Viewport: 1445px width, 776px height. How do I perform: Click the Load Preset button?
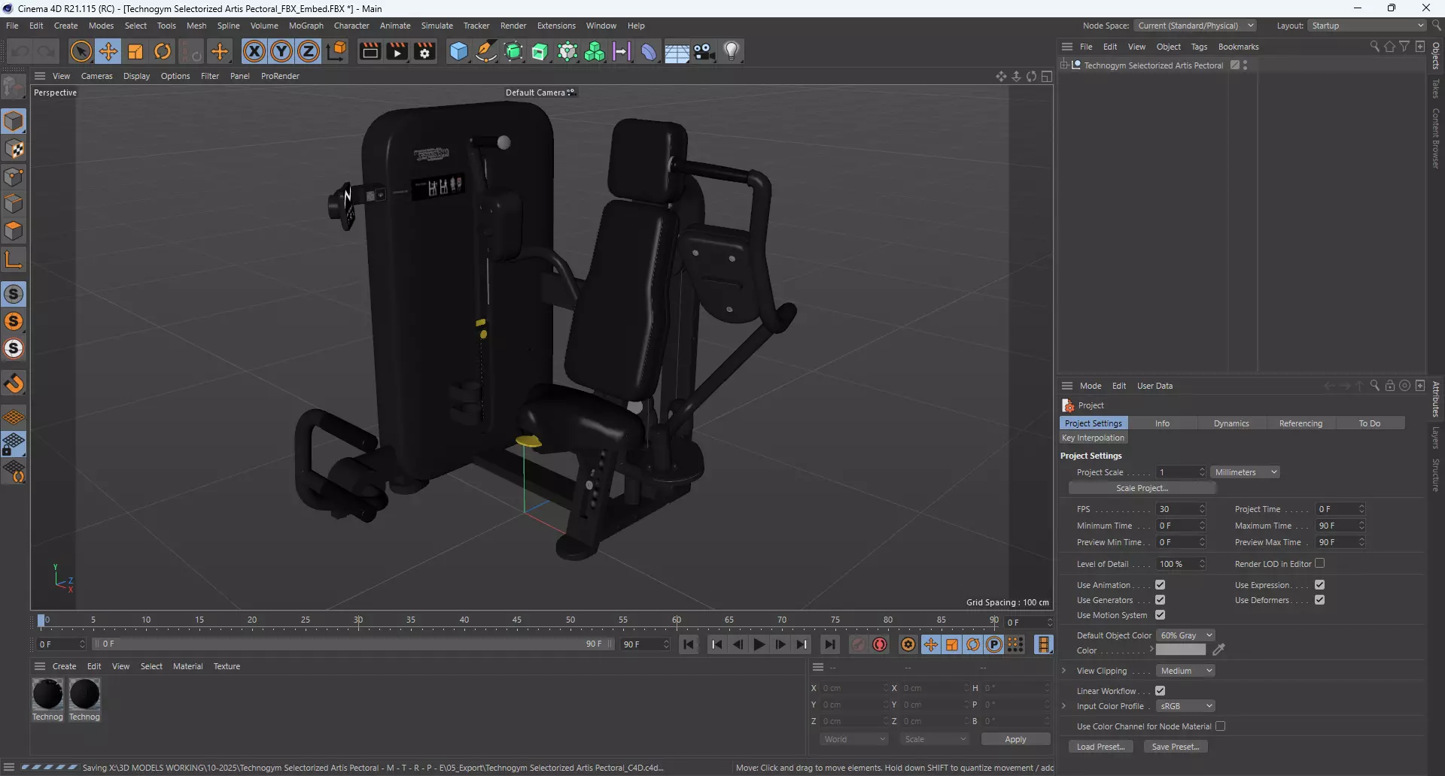pyautogui.click(x=1100, y=747)
